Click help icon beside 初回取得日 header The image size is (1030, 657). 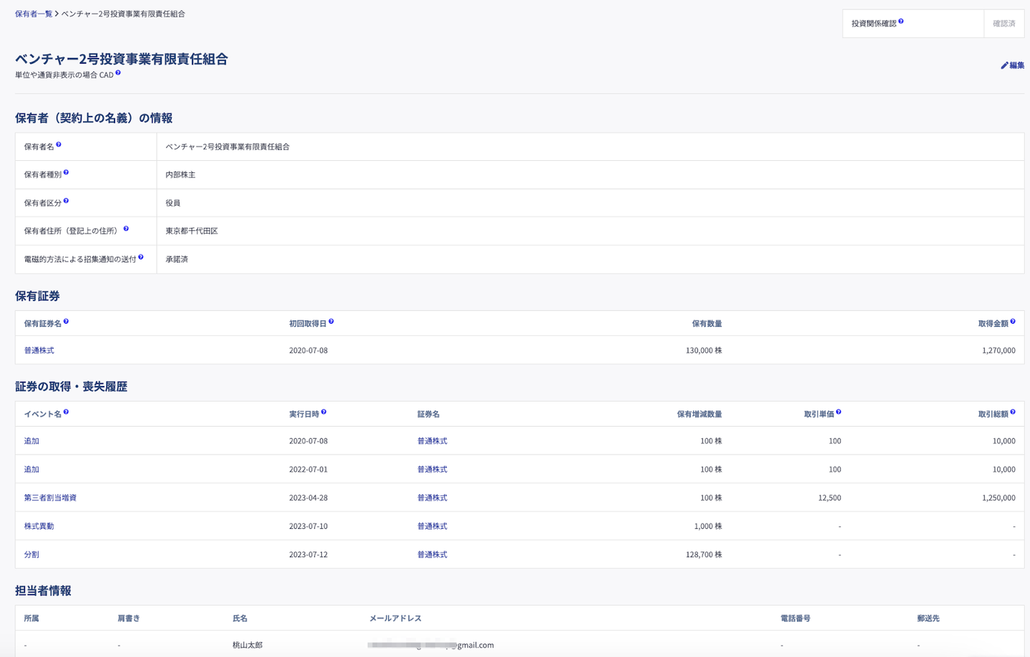(331, 322)
